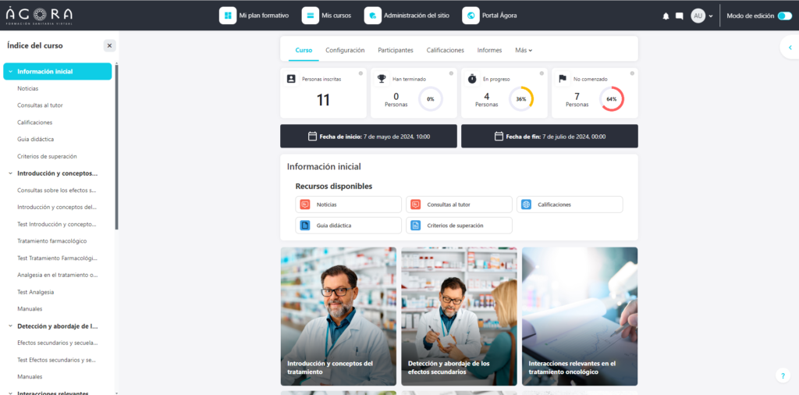Open Noticias resource button
This screenshot has width=799, height=395.
pos(349,205)
